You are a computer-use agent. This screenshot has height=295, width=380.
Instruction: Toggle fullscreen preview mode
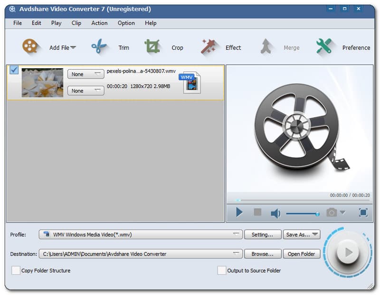click(363, 212)
